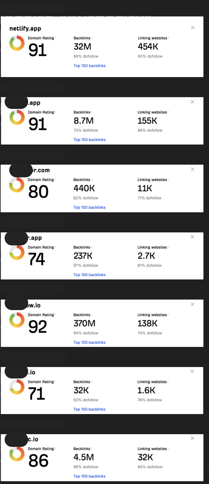
Task: Open Top 100 backlinks under 237K backlinks
Action: point(90,275)
